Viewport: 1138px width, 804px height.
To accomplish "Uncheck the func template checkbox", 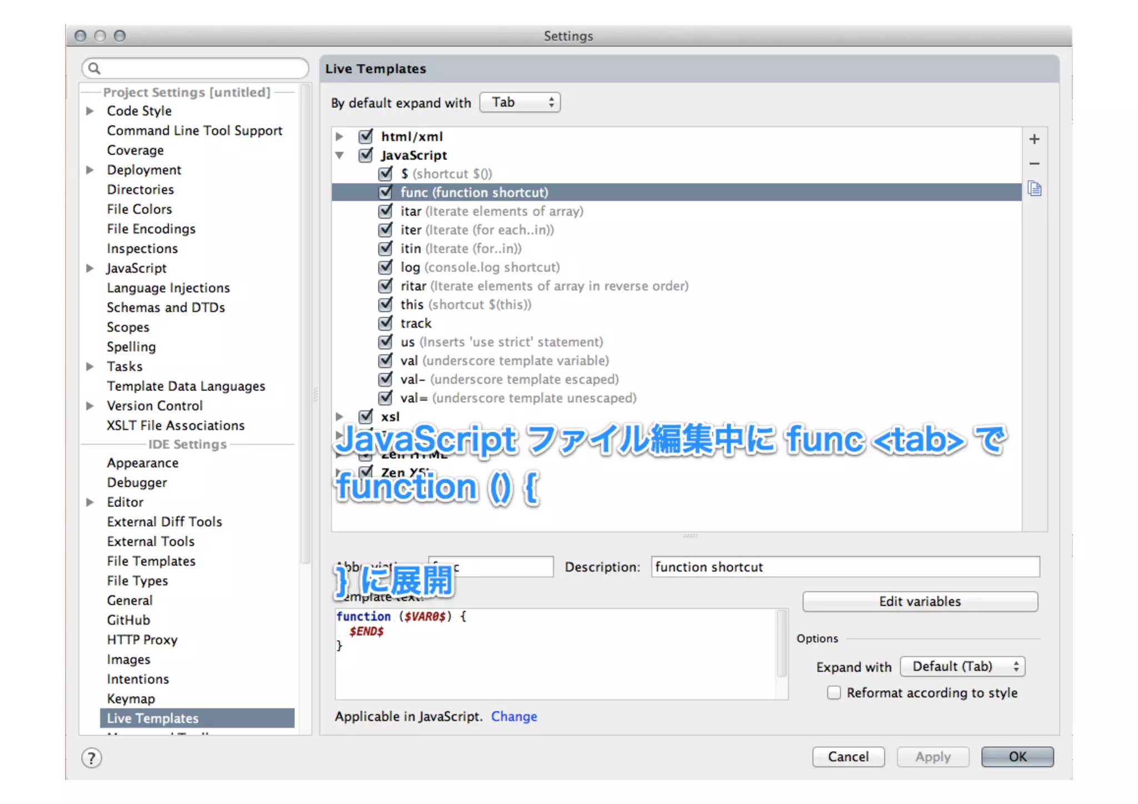I will 385,192.
